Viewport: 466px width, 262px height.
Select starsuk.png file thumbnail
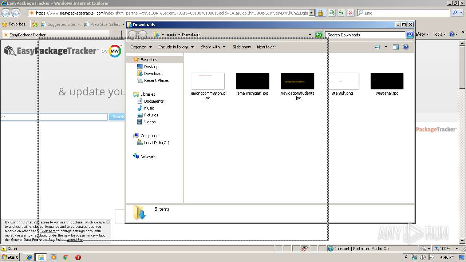pos(342,81)
